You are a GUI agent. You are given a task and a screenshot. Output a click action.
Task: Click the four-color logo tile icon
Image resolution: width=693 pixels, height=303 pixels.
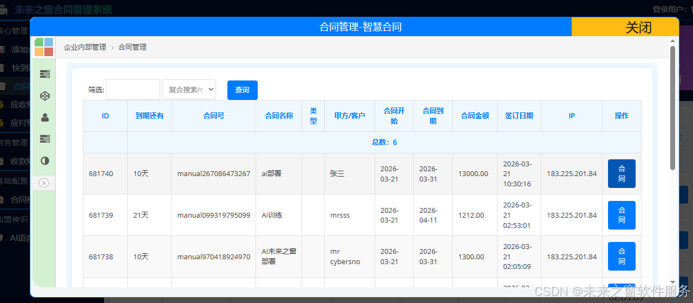coord(44,47)
